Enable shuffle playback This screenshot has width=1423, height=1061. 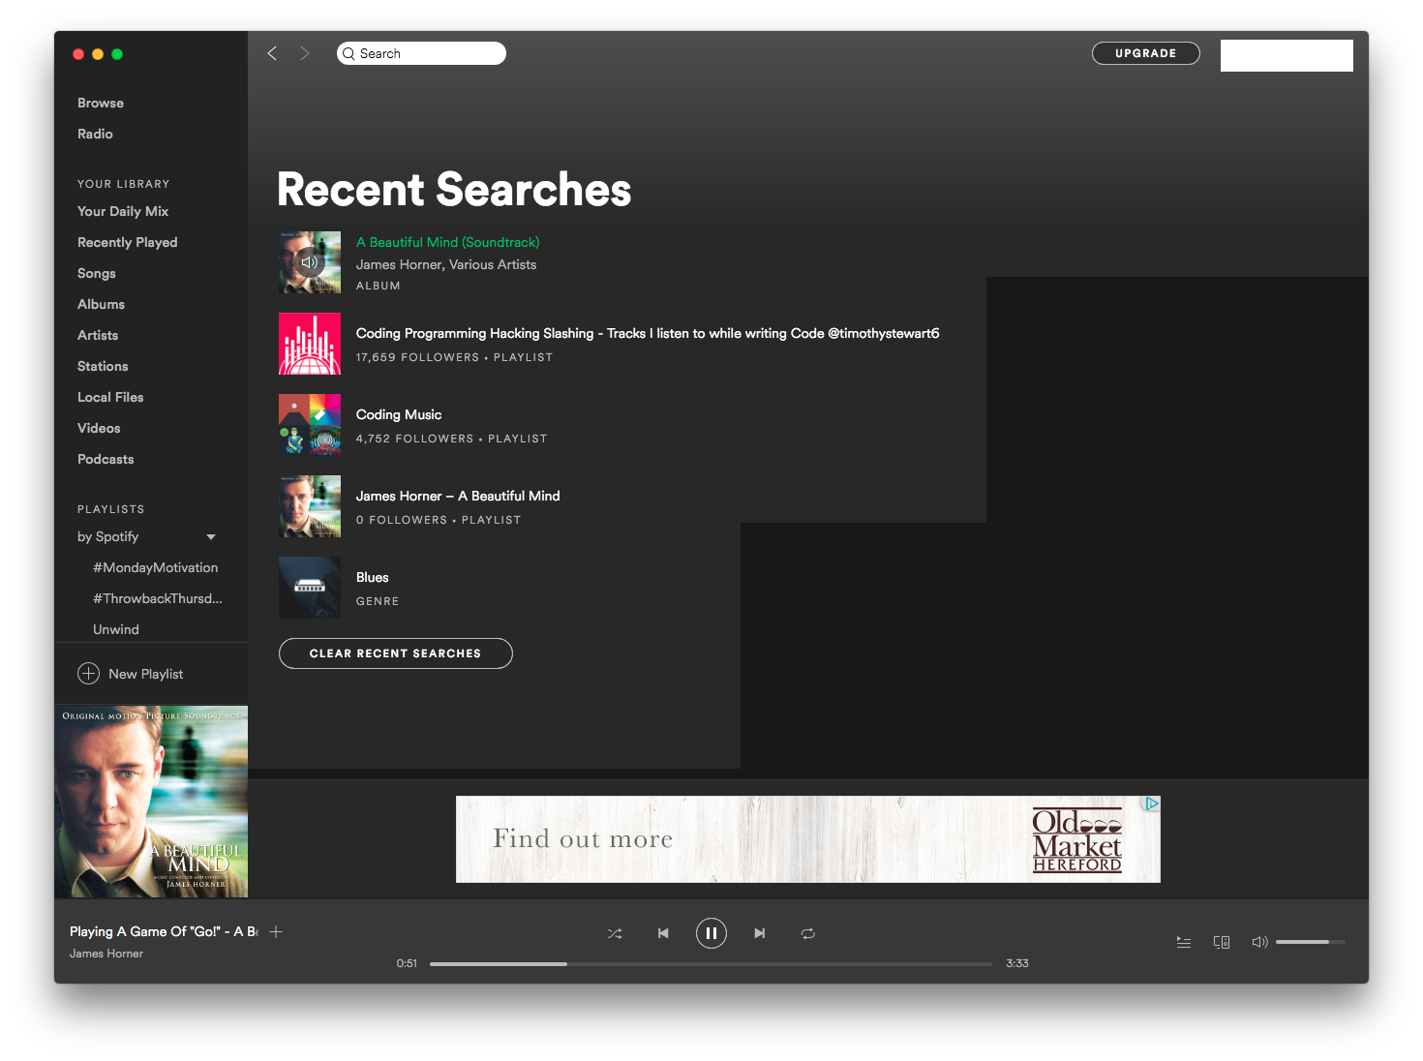[615, 932]
